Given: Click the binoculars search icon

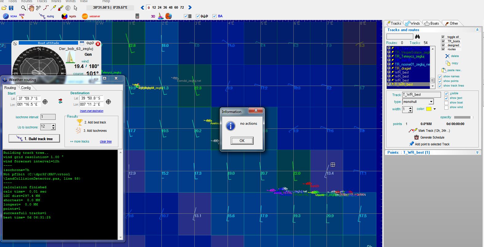Looking at the screenshot, I should (x=417, y=37).
